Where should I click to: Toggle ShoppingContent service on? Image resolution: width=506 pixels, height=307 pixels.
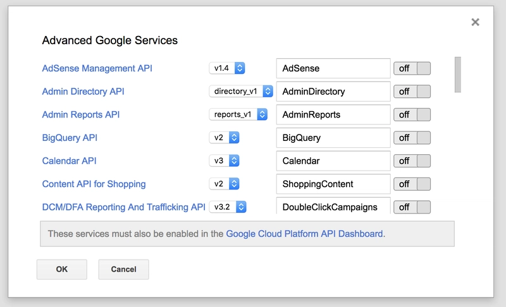pyautogui.click(x=412, y=184)
